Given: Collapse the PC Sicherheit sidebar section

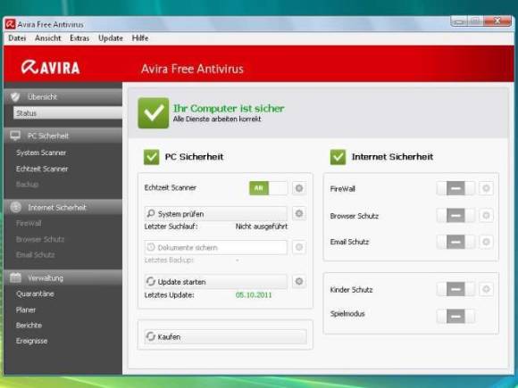Looking at the screenshot, I should [x=63, y=136].
